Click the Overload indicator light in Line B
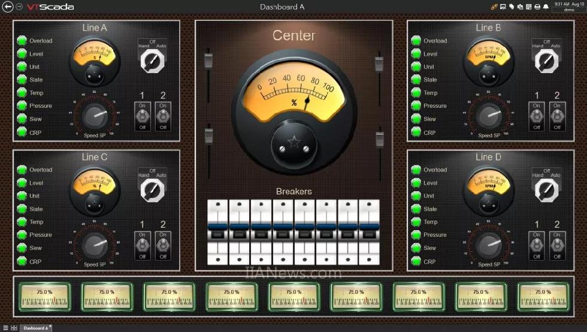 coord(416,41)
